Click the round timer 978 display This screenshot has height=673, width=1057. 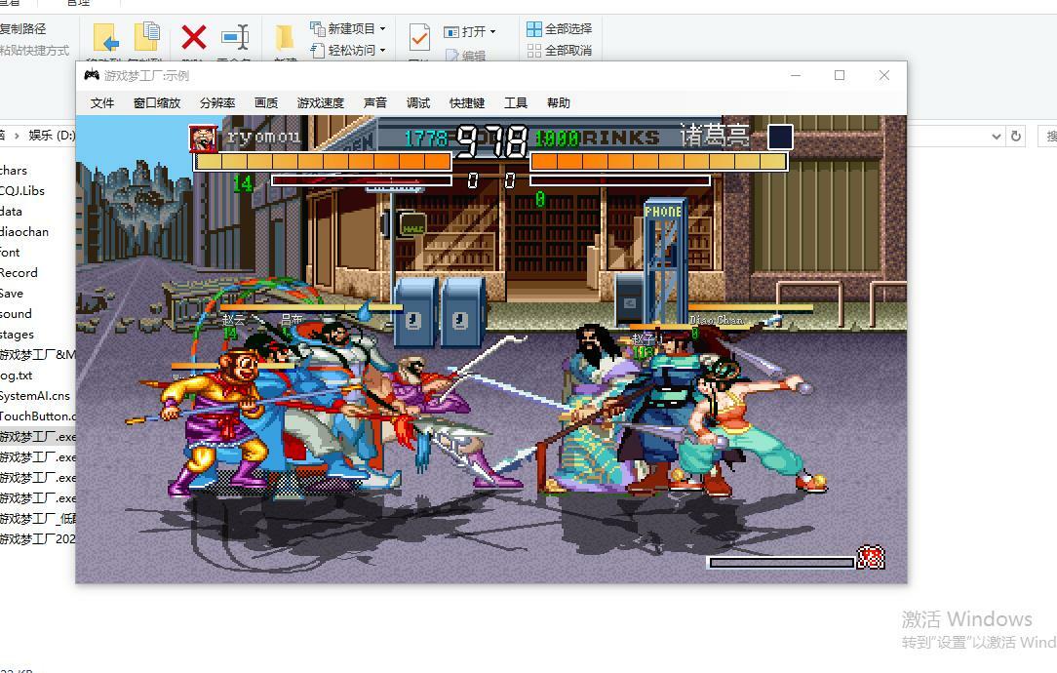coord(490,141)
